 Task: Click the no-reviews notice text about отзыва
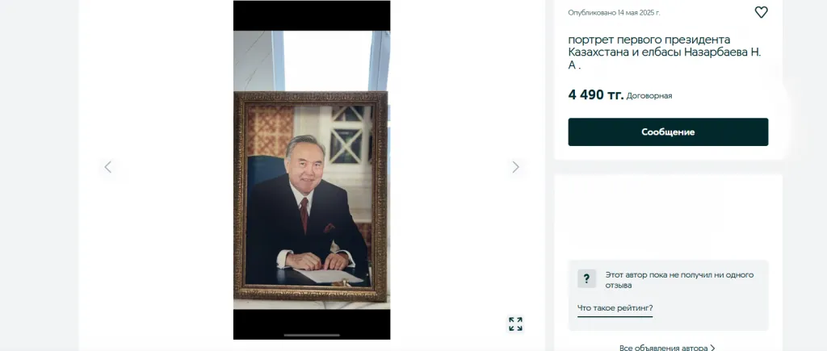coord(679,280)
